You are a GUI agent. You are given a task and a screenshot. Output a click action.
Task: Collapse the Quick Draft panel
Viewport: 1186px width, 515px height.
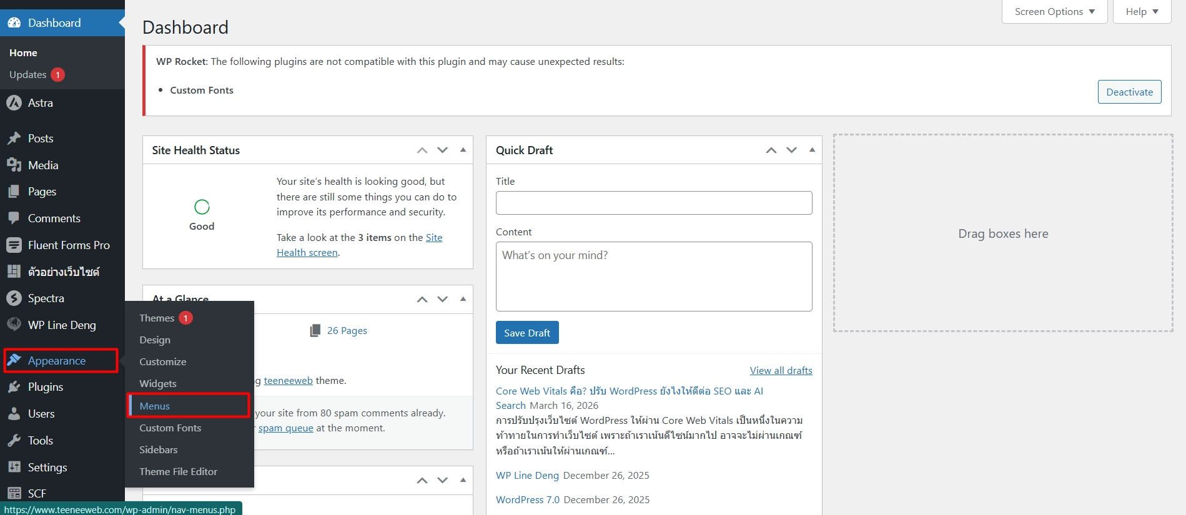[812, 150]
